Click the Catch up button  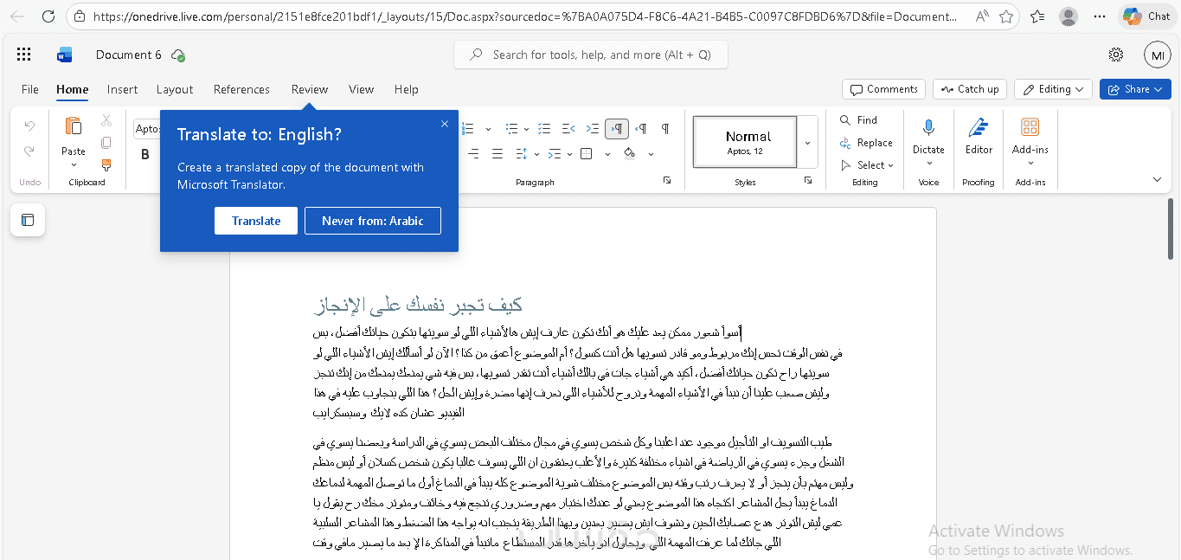point(970,89)
